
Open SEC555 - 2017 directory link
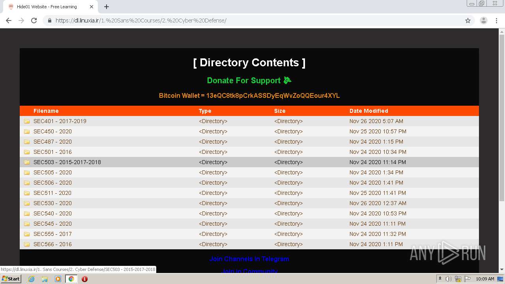52,234
